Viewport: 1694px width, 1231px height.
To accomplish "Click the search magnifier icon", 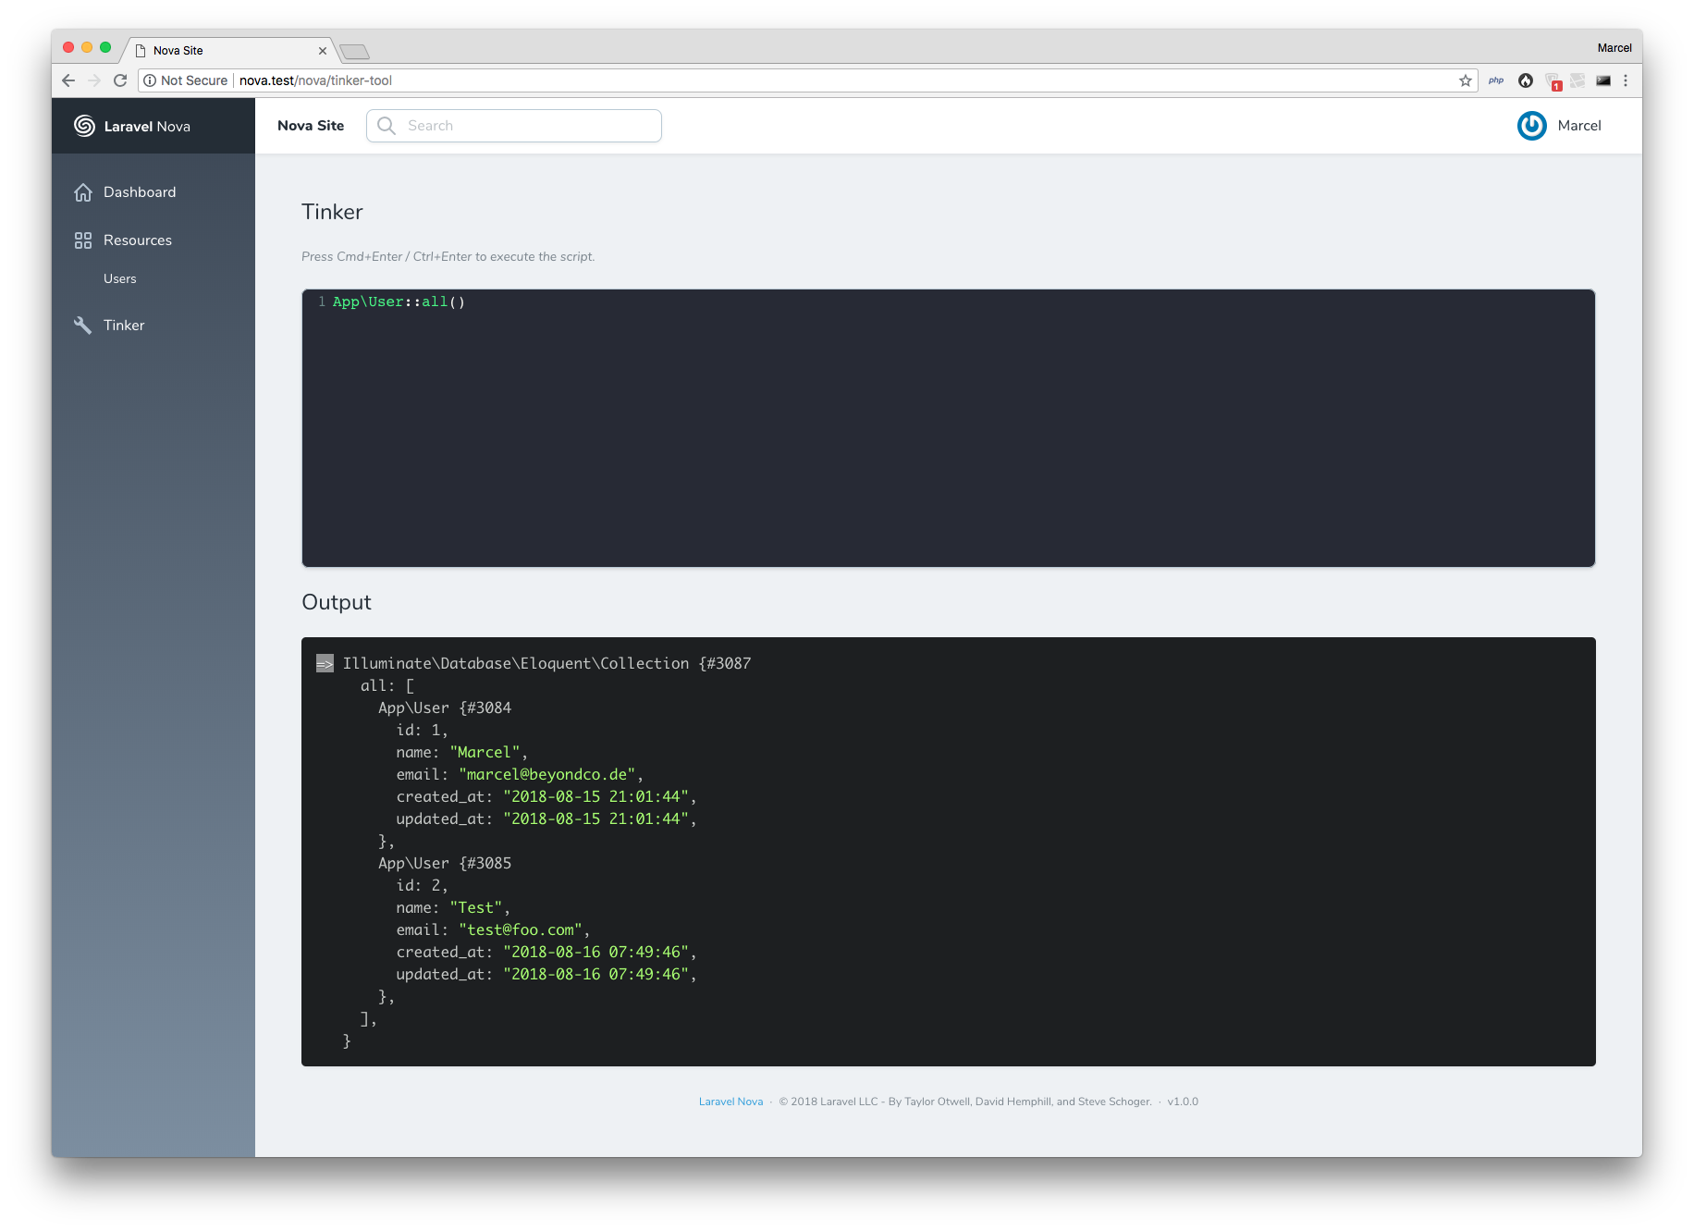I will [x=387, y=126].
